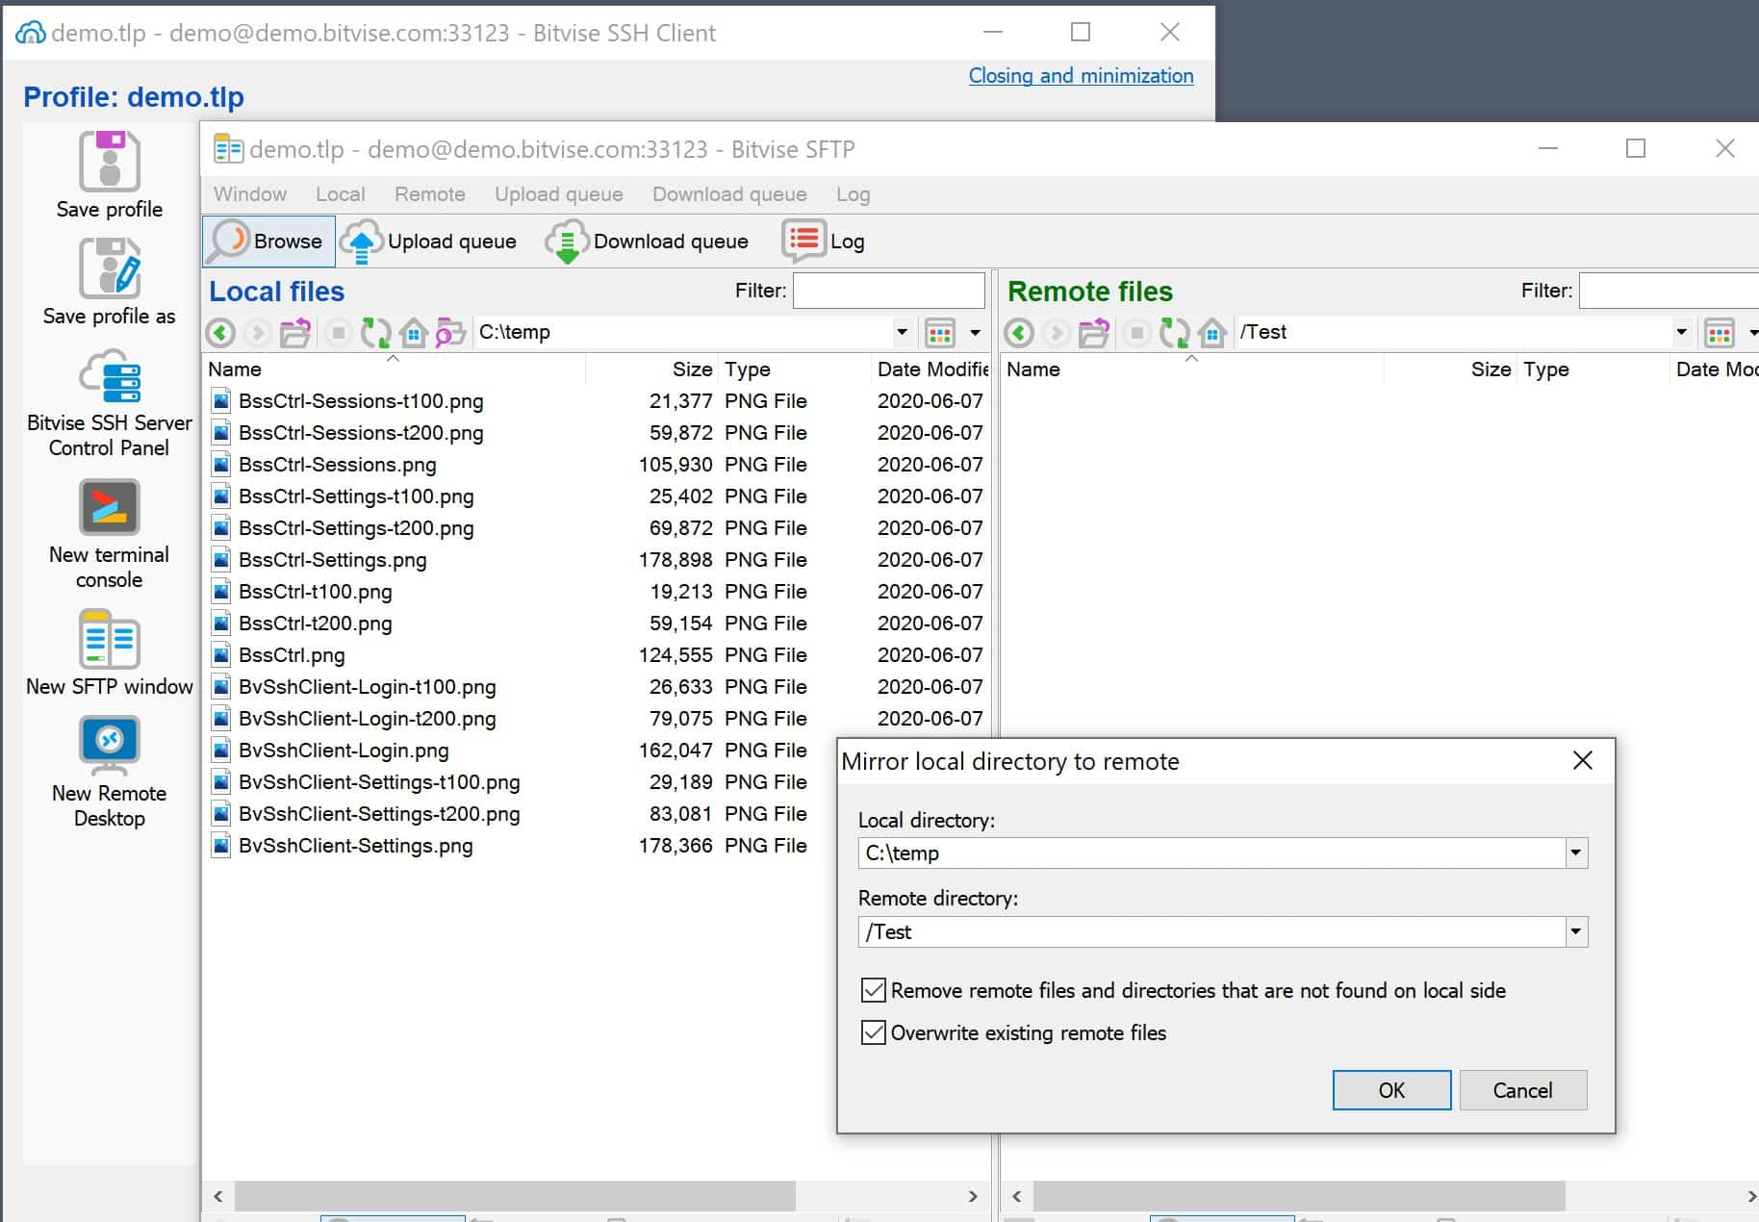
Task: Open the Closing and minimization link
Action: coord(1081,76)
